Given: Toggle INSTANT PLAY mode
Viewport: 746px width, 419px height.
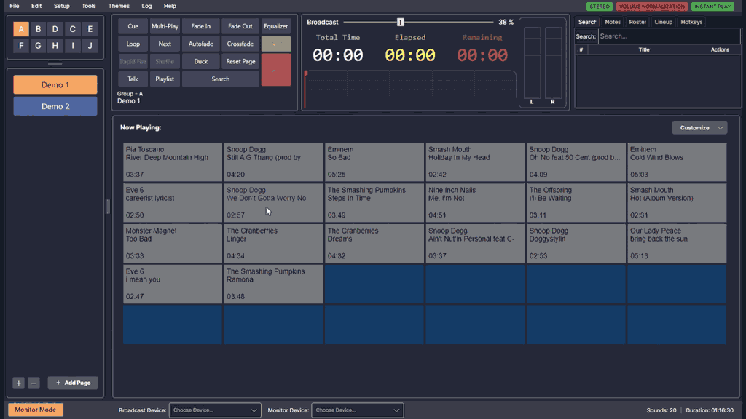Looking at the screenshot, I should point(712,7).
